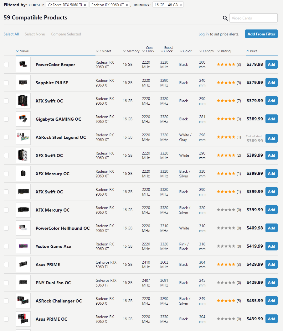Open PowerColor Hellhound OC product page
Screen dimensions: 283x331
click(x=63, y=228)
